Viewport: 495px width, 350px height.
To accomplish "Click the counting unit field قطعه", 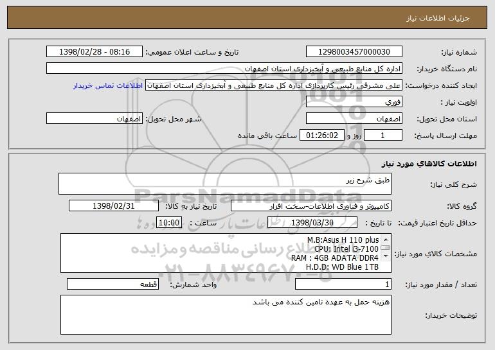I will pyautogui.click(x=113, y=284).
